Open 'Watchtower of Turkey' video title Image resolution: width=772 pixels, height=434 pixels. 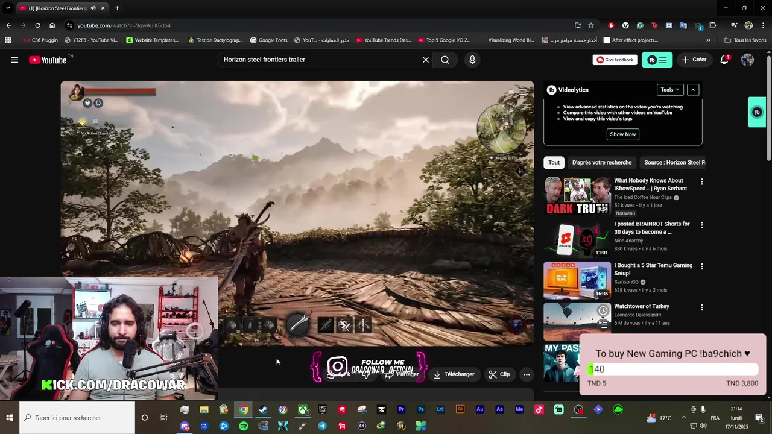[x=642, y=306]
